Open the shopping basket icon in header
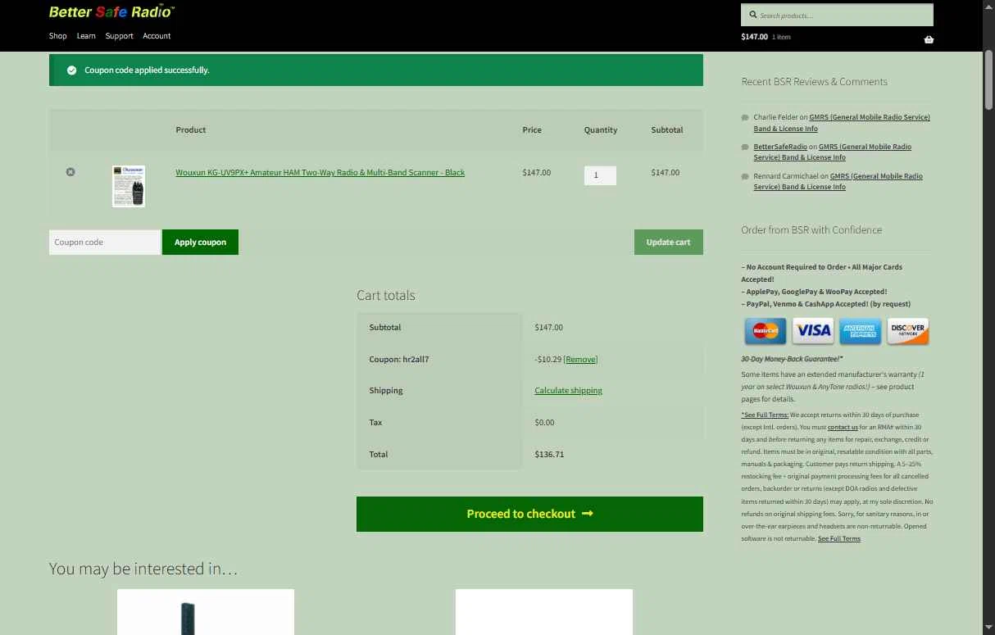995x635 pixels. pos(929,39)
